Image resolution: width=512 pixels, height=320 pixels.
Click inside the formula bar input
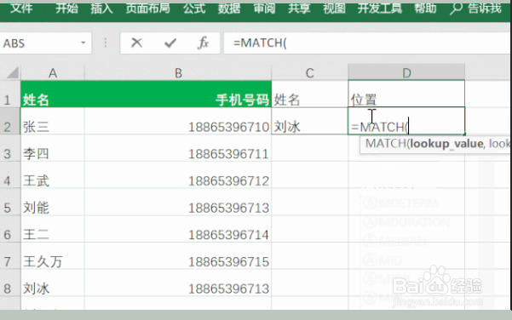click(367, 43)
